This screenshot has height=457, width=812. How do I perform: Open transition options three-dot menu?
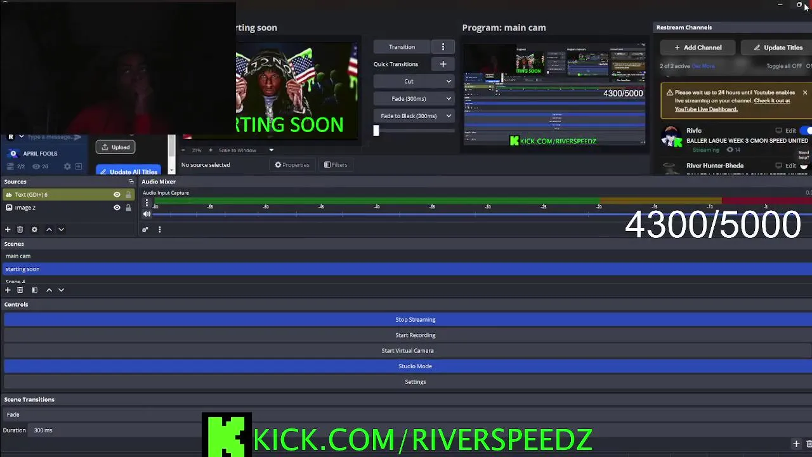pos(443,47)
